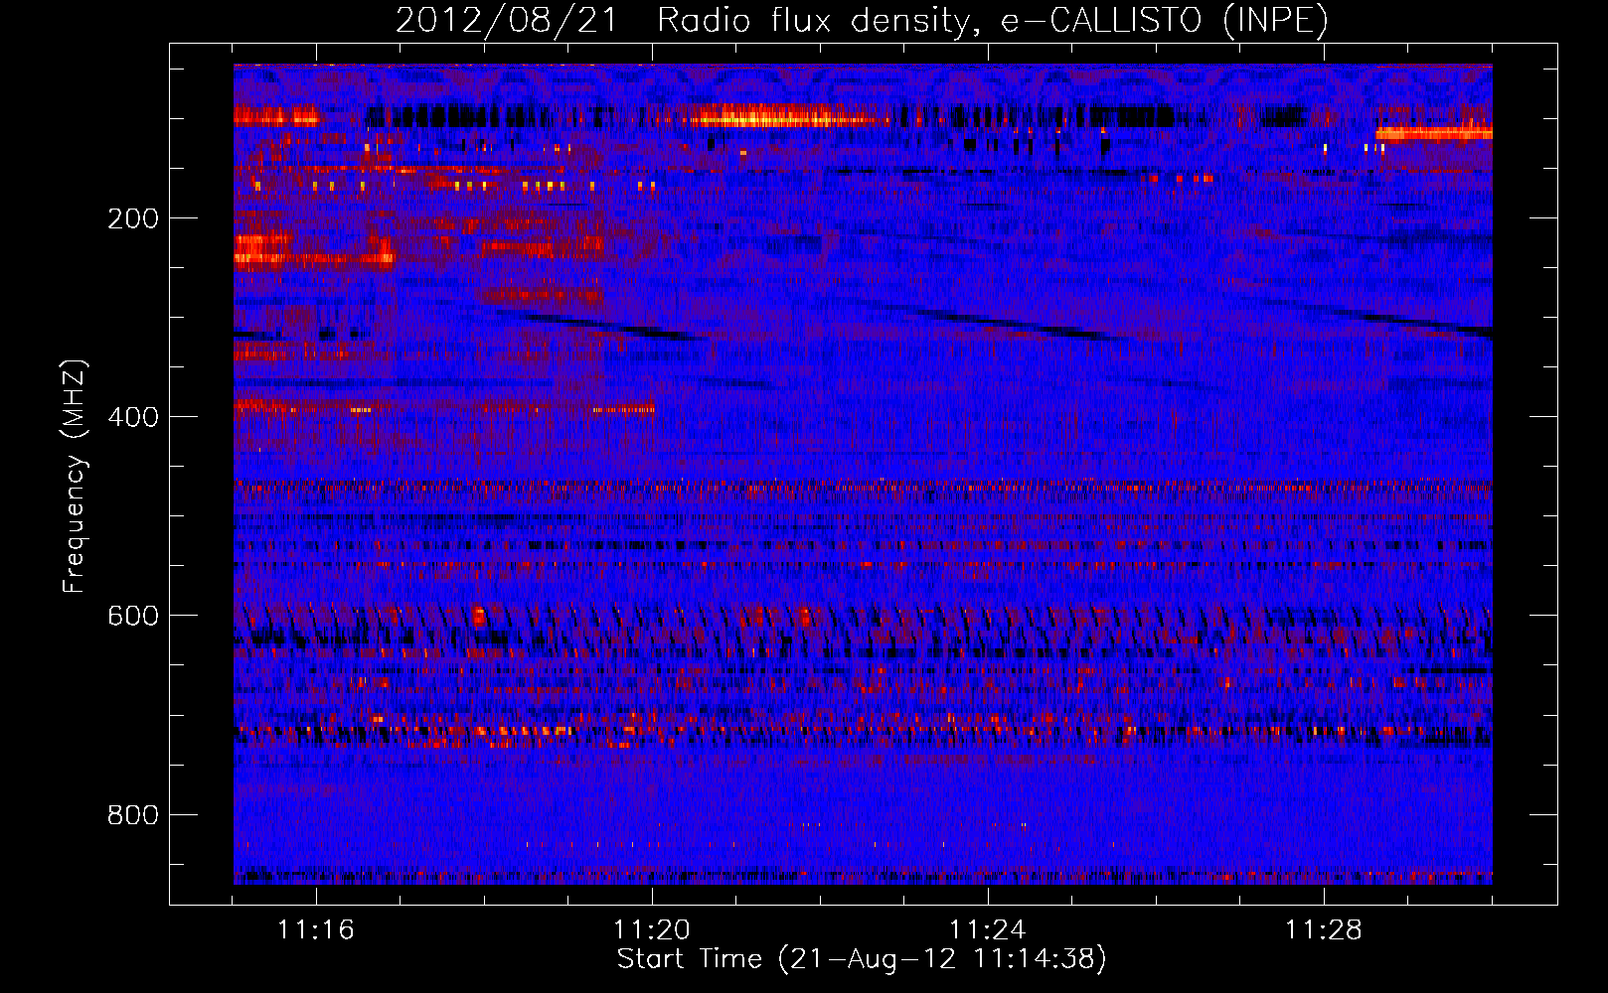The width and height of the screenshot is (1608, 993).
Task: Select the 'Frequency (MHZ)' y-axis label
Action: pyautogui.click(x=75, y=477)
